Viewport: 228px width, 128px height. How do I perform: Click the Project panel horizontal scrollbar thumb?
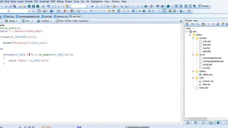click(x=197, y=119)
